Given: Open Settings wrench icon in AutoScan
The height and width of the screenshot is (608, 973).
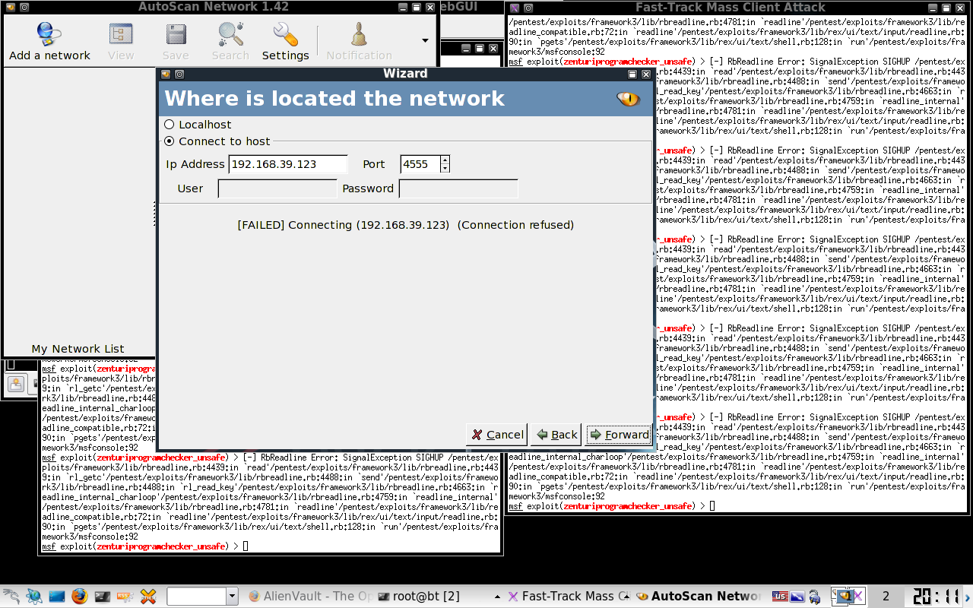Looking at the screenshot, I should (x=285, y=35).
